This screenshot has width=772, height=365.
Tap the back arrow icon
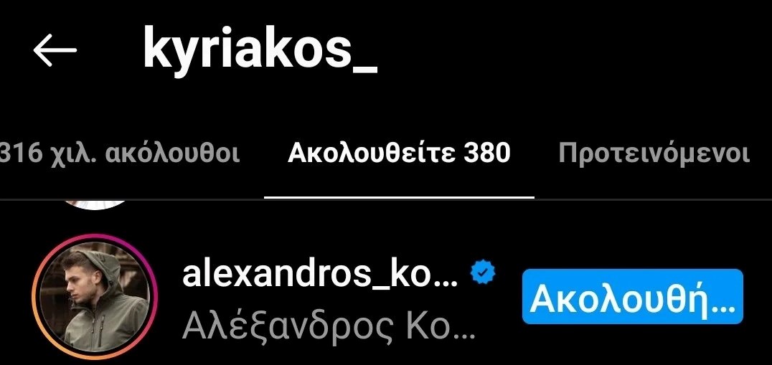(55, 49)
